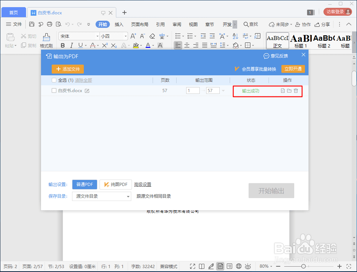This screenshot has height=272, width=357.
Task: Open the 审阅 ribbon tab
Action: pyautogui.click(x=177, y=24)
